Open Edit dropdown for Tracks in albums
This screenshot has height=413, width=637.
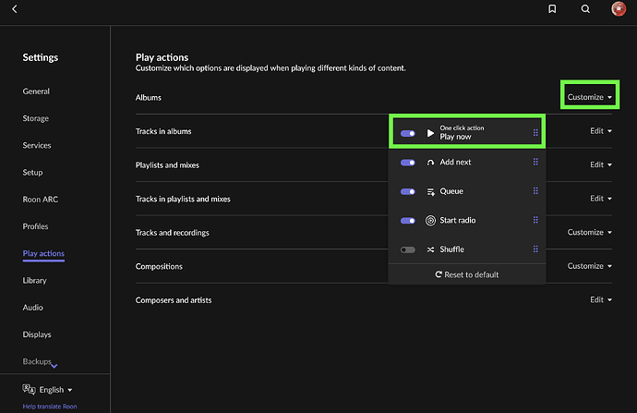(x=600, y=131)
